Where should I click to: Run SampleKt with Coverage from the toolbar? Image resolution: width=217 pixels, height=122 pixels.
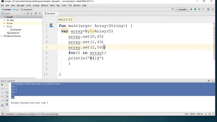(x=199, y=9)
